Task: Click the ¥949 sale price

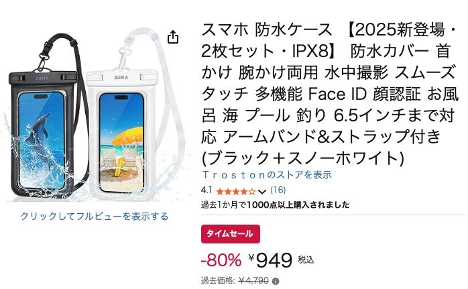Action: (270, 259)
